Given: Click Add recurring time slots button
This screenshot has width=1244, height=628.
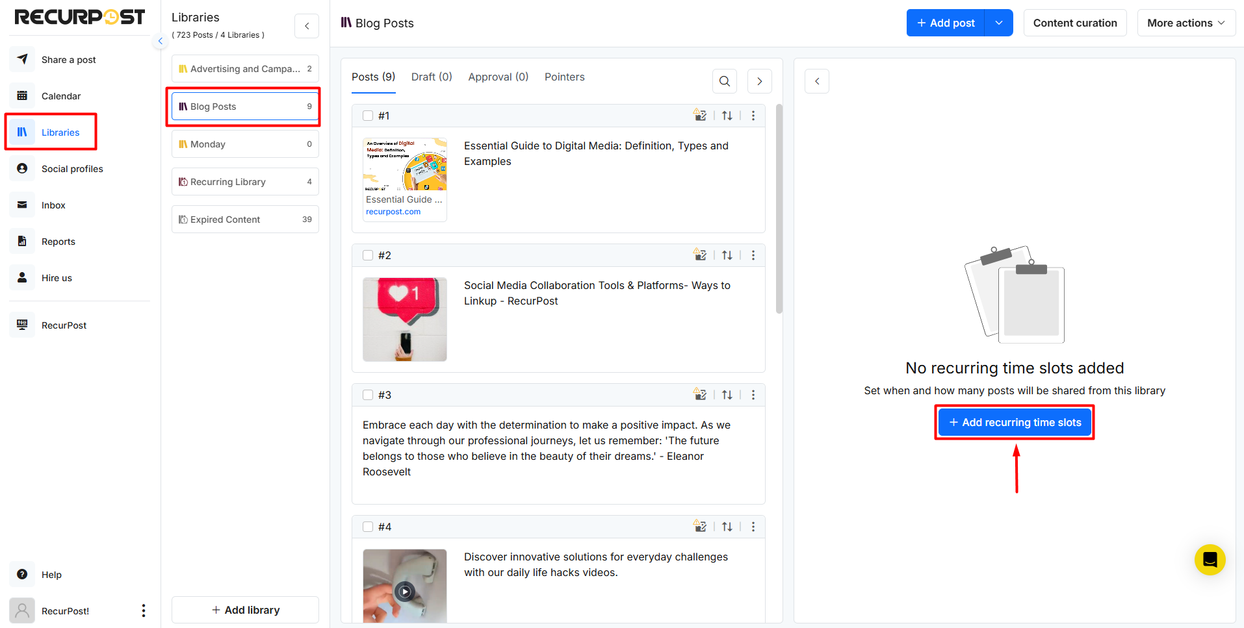Looking at the screenshot, I should click(1015, 422).
